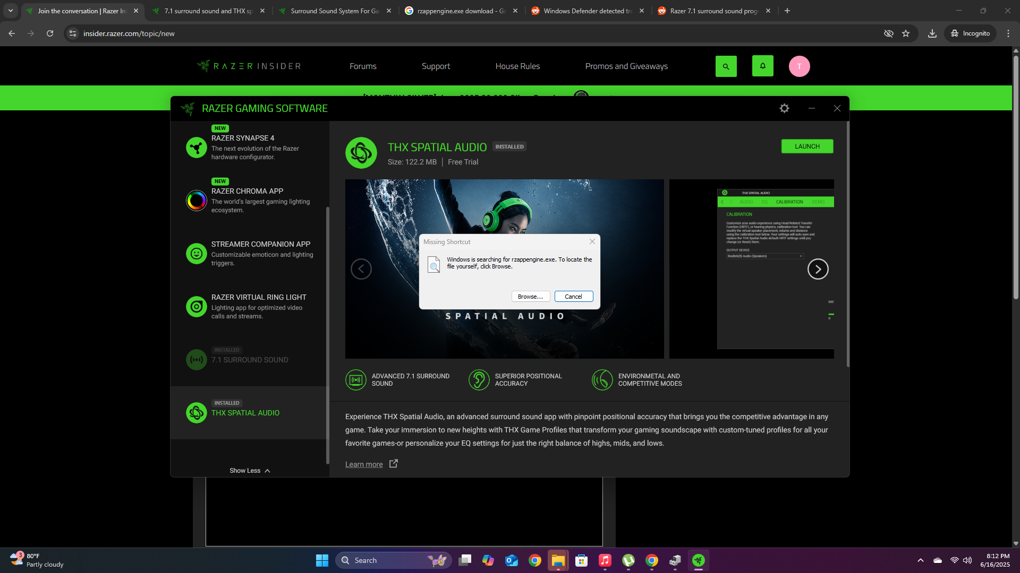Open the weather widget showing 80°F
Screen dimensions: 1020x573
36,560
